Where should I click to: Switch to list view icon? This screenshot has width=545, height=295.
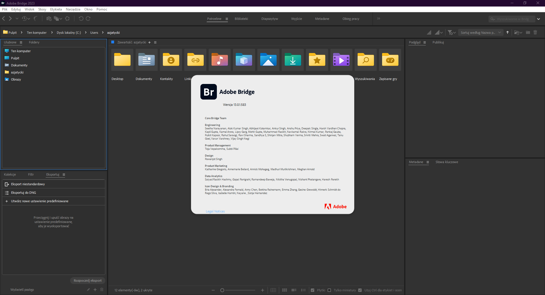coord(303,290)
